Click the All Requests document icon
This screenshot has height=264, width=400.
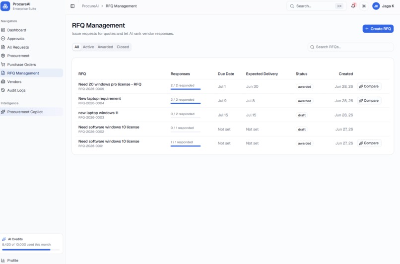tap(3, 47)
